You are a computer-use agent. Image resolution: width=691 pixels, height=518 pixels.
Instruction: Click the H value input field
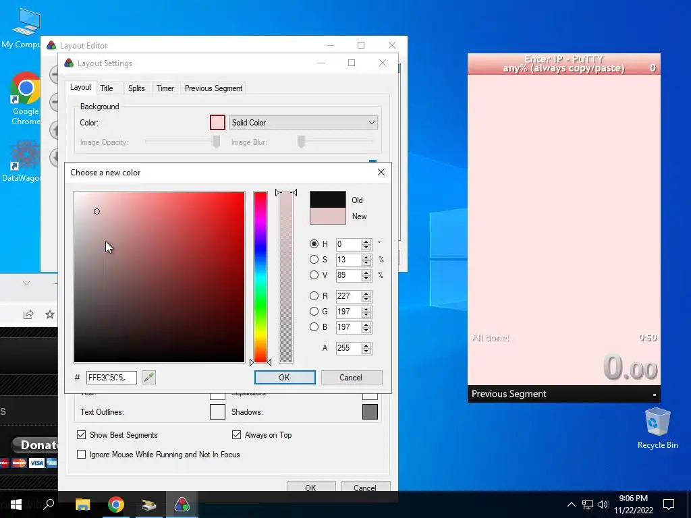pos(349,244)
